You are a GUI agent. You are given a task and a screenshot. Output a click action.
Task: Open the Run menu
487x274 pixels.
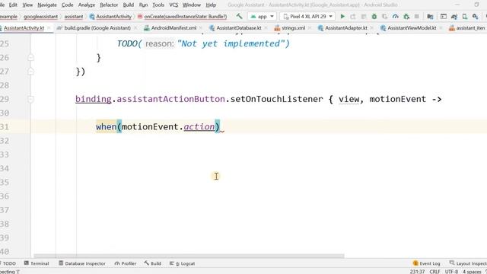pyautogui.click(x=143, y=5)
